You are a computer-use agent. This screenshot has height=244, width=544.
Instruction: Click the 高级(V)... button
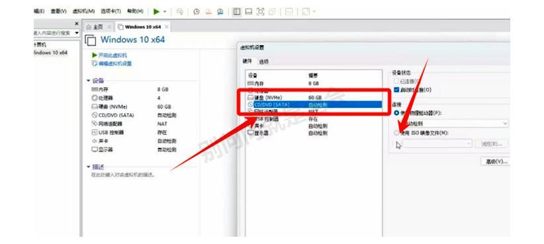tap(495, 162)
